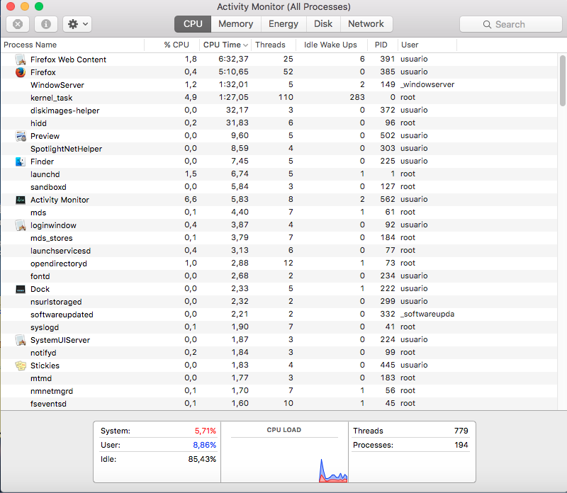
Task: Click the Dock process icon
Action: coord(19,288)
